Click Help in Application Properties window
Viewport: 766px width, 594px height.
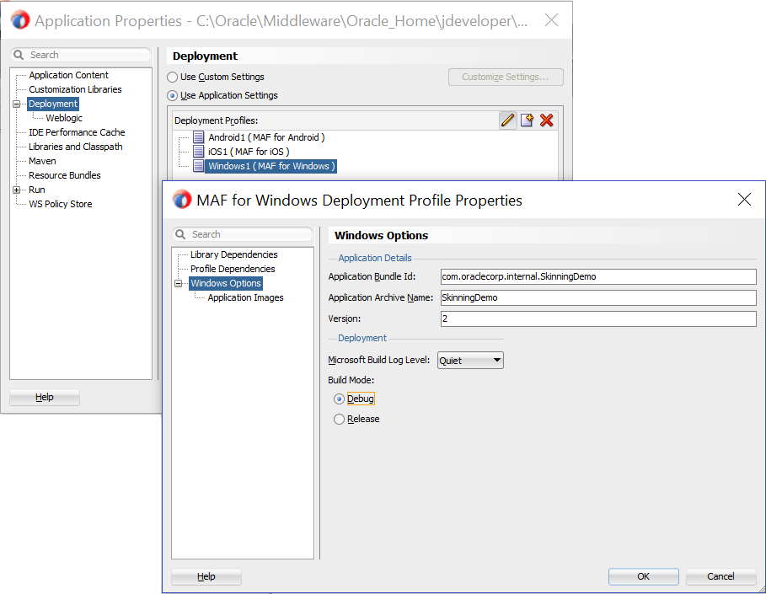(x=45, y=397)
